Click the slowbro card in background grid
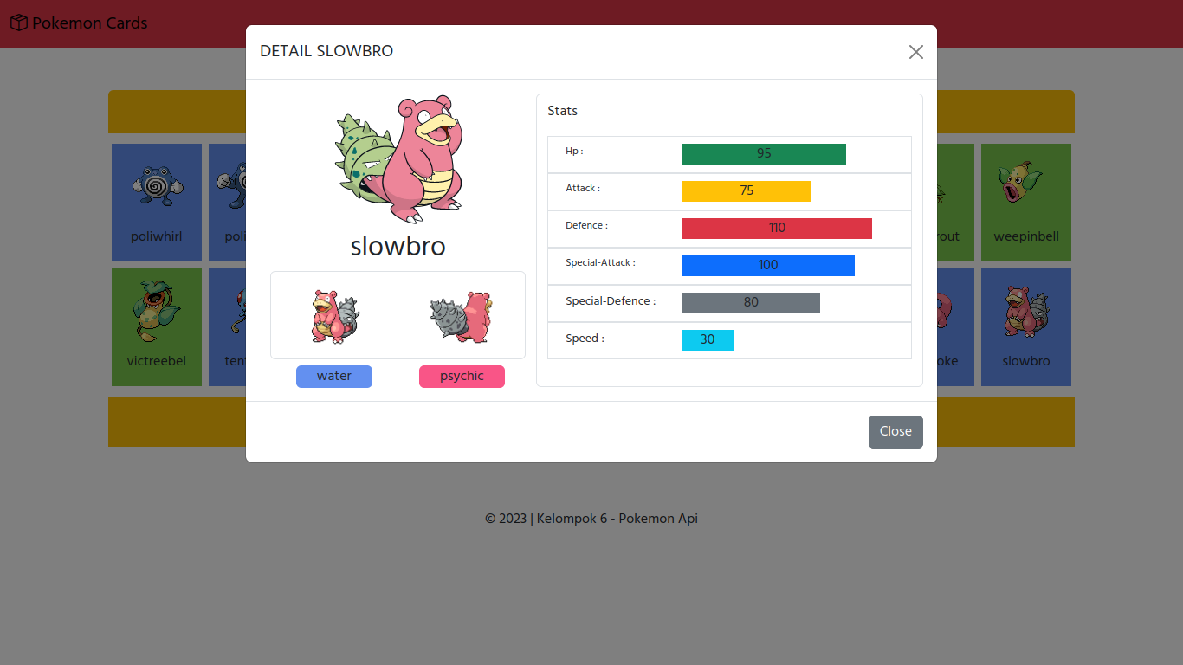 point(1026,327)
